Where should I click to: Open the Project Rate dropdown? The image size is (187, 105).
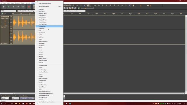pos(5,98)
